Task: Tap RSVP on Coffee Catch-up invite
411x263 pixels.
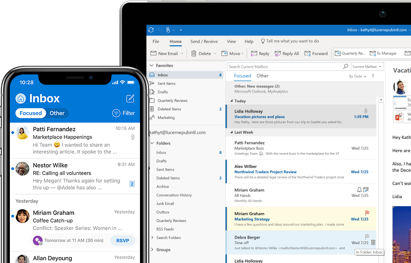Action: click(x=123, y=240)
